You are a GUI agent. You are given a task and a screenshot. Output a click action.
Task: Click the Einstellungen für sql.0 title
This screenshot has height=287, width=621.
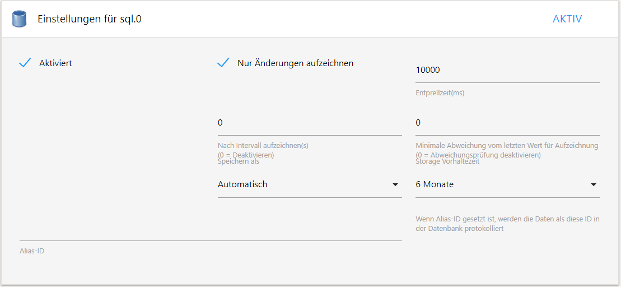(90, 19)
